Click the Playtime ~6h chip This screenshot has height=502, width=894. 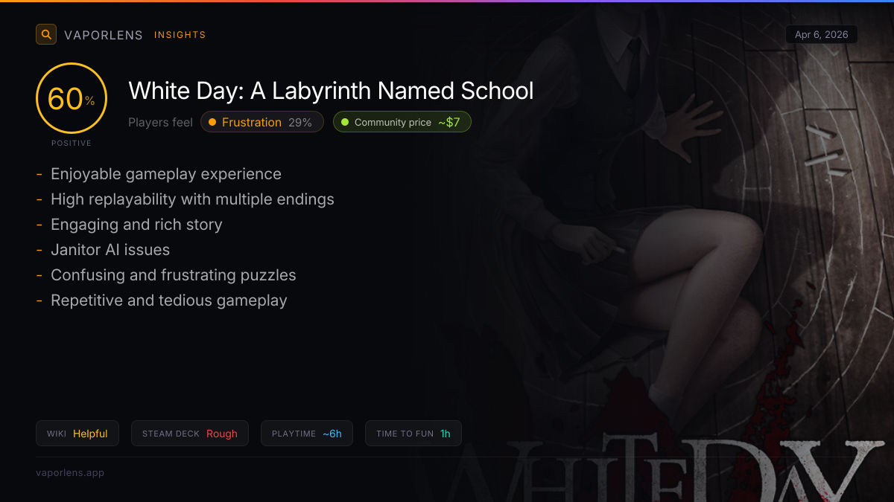[307, 434]
